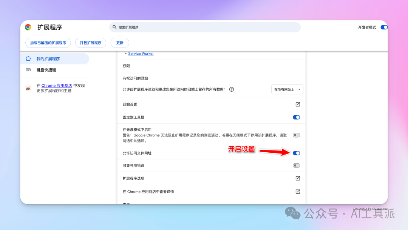Select 我的扩展程序 in sidebar
The width and height of the screenshot is (408, 230).
click(55, 59)
